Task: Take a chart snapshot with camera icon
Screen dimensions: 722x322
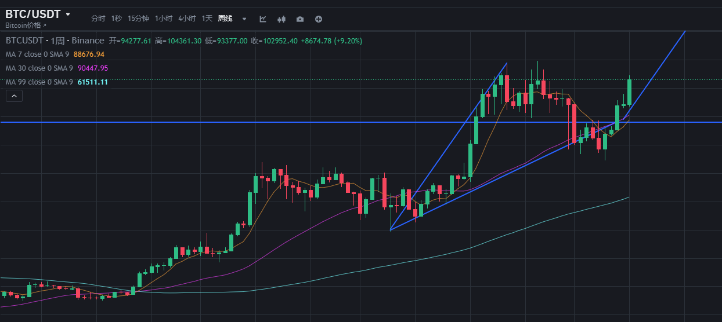Action: [300, 19]
